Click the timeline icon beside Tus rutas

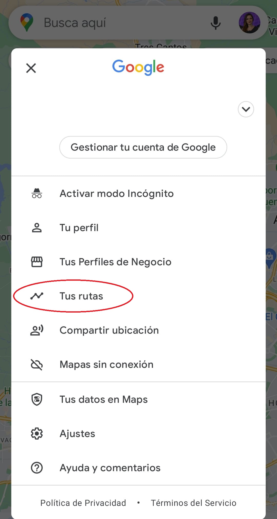(37, 296)
